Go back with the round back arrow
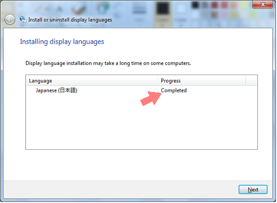277x203 pixels. (x=10, y=20)
